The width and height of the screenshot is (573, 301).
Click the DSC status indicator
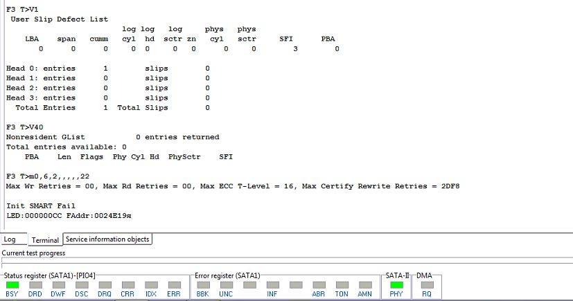click(x=82, y=285)
